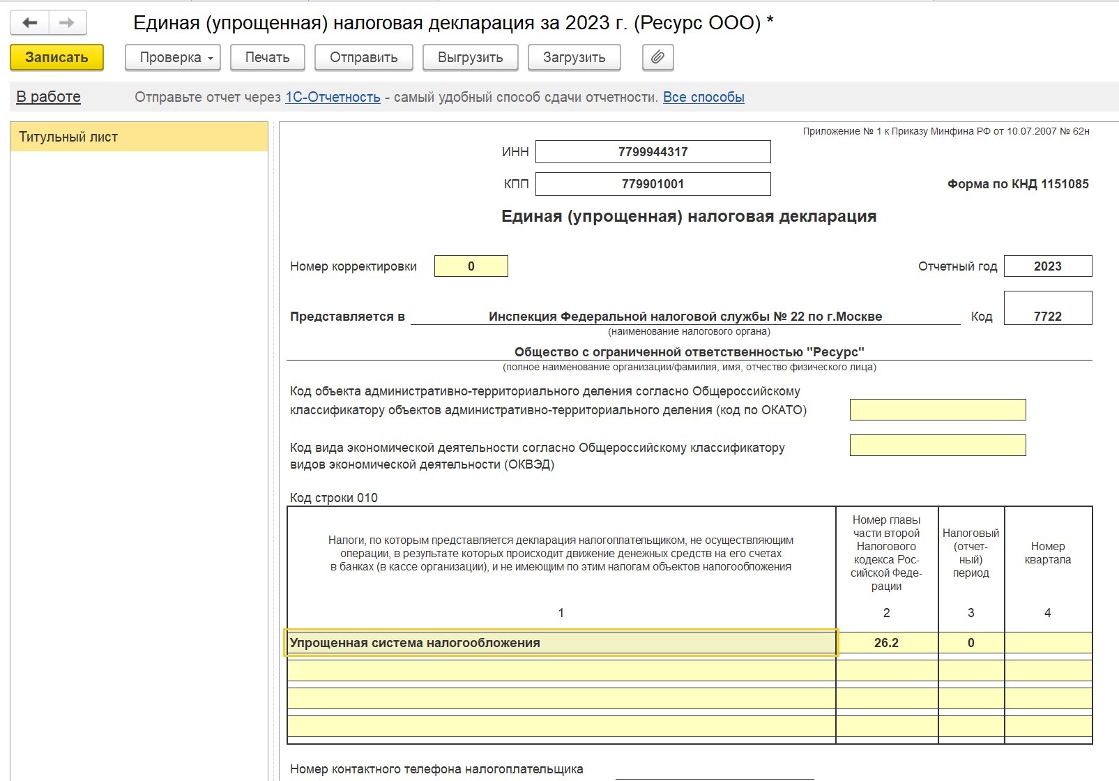The height and width of the screenshot is (781, 1119).
Task: Follow the 1С-Отчетность link
Action: pyautogui.click(x=333, y=97)
